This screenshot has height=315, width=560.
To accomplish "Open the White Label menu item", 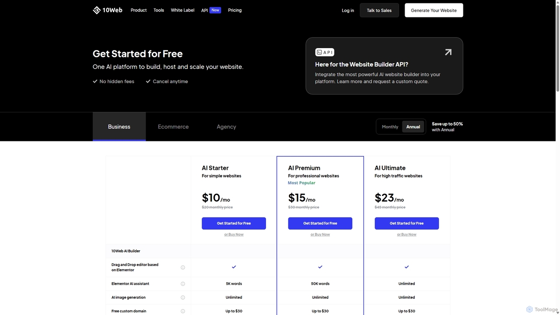I will [182, 10].
